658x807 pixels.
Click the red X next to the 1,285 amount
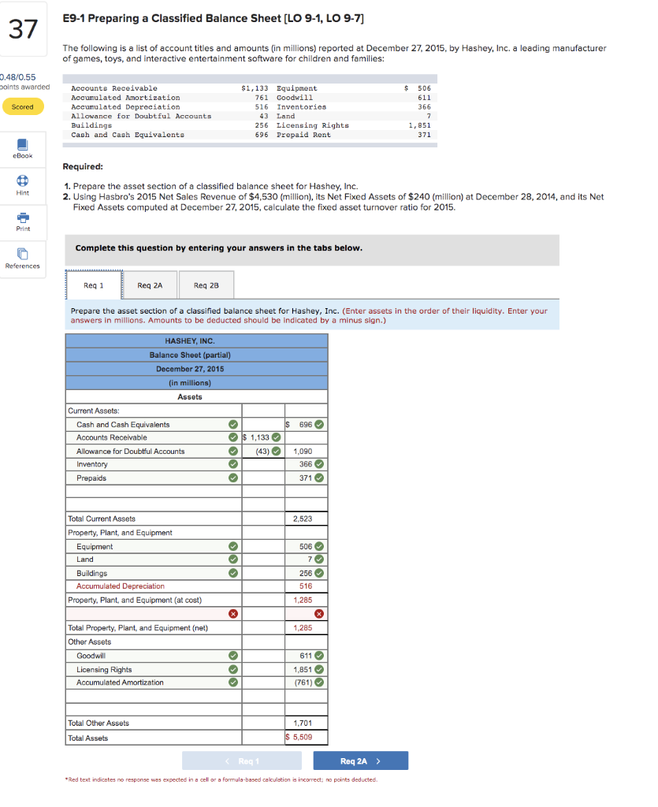[x=318, y=613]
